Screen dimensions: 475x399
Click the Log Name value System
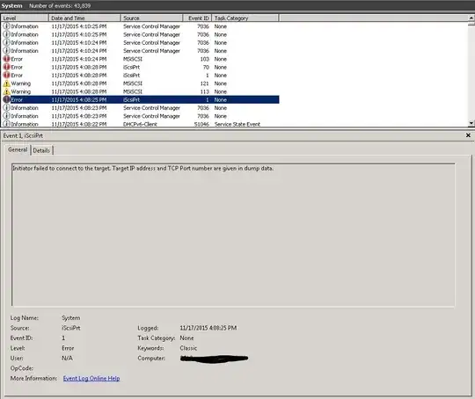click(x=71, y=318)
